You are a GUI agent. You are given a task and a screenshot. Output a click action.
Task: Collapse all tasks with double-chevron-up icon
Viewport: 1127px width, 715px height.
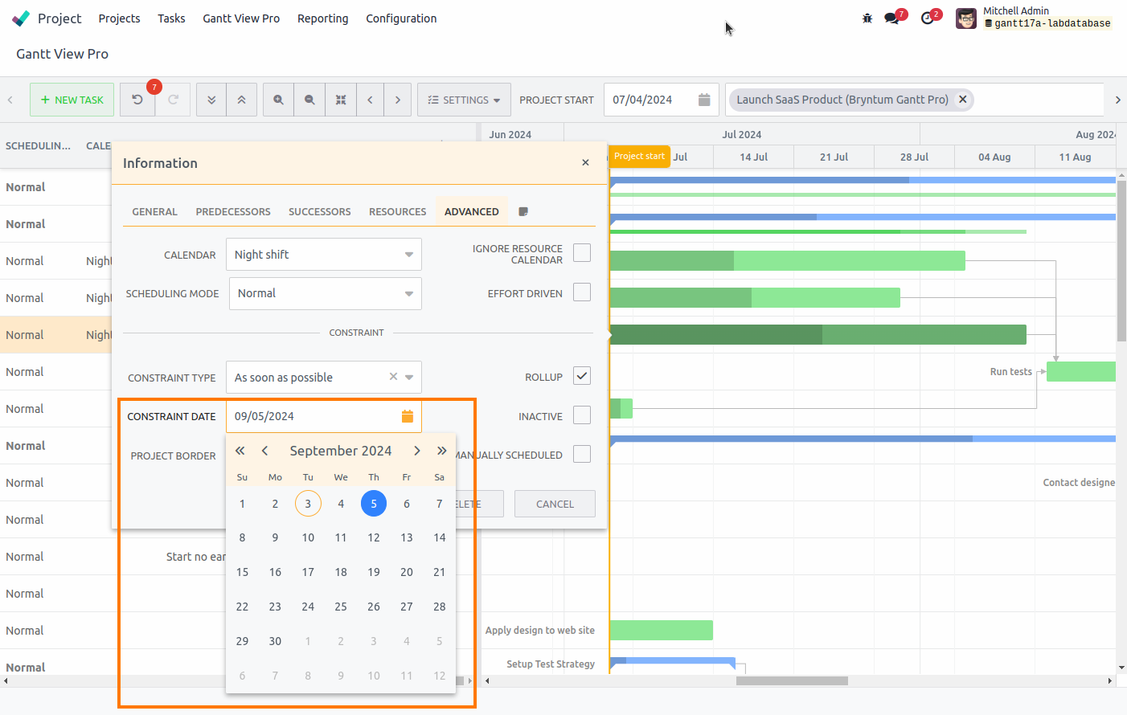pyautogui.click(x=241, y=100)
